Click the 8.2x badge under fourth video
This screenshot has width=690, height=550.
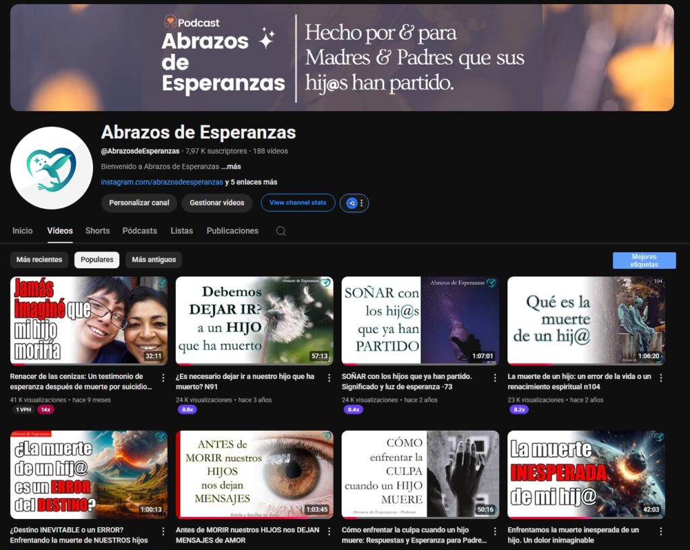[x=520, y=410]
